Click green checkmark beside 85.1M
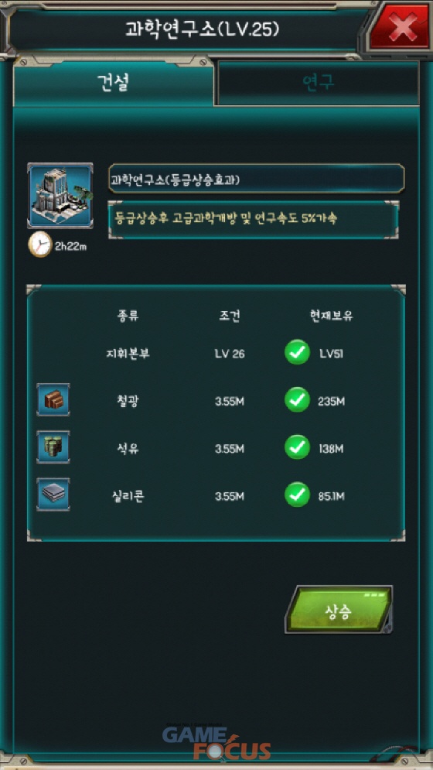The height and width of the screenshot is (770, 433). (x=298, y=495)
